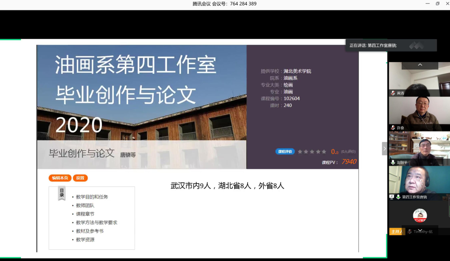Click the 目录 bookmark ribbon icon
The image size is (450, 261).
coord(62,193)
